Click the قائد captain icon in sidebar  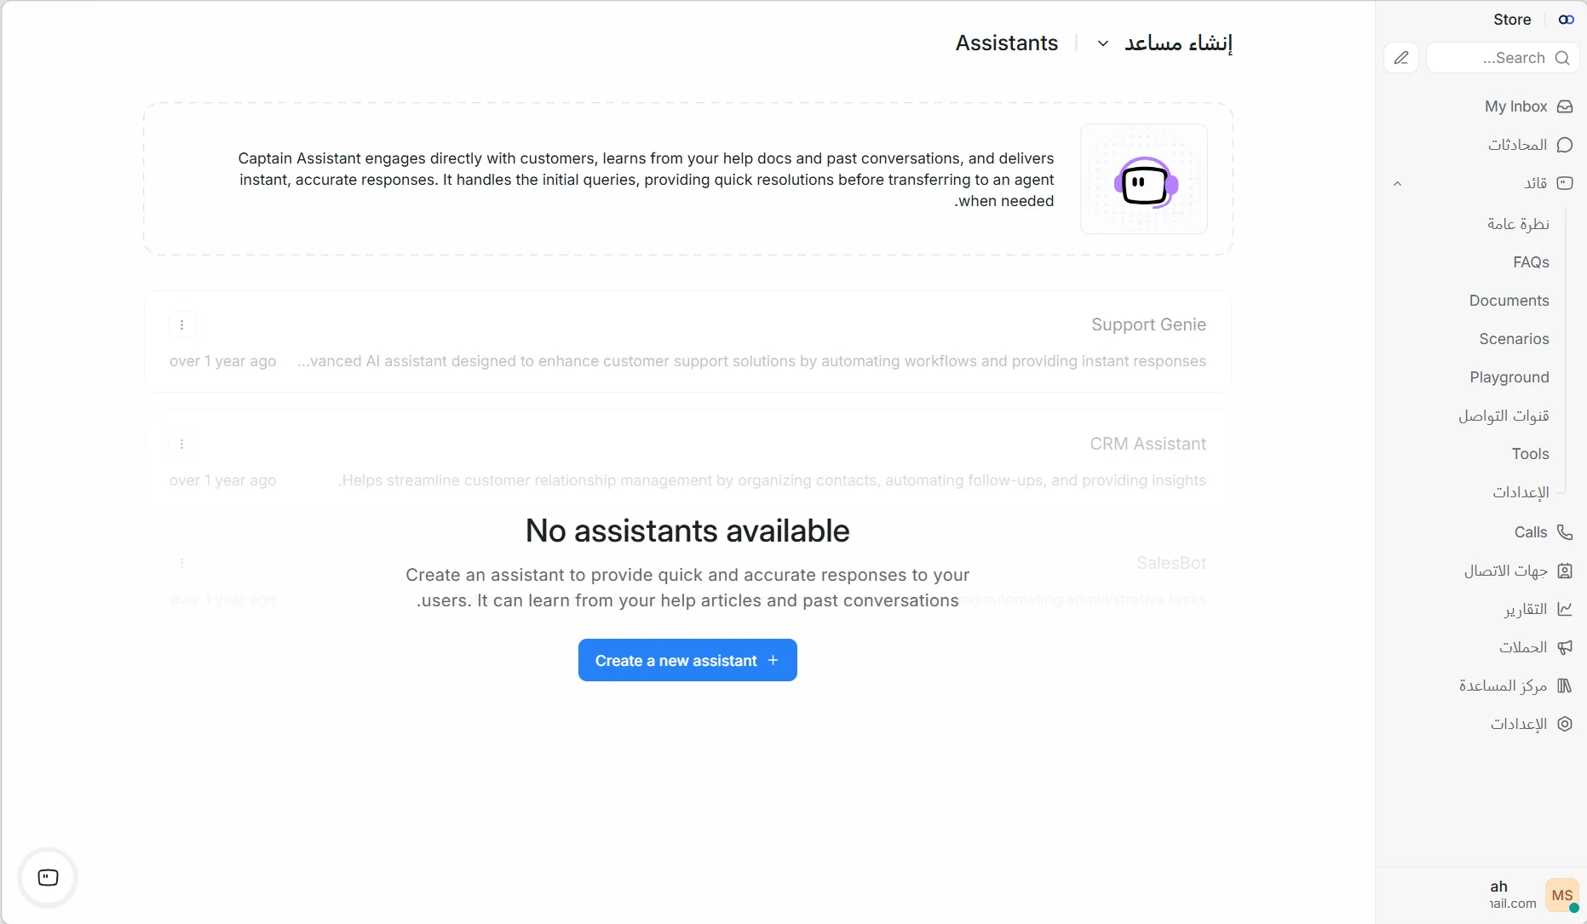coord(1565,183)
